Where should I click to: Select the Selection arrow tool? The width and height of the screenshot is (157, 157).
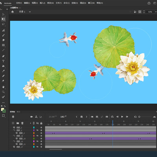point(4,14)
